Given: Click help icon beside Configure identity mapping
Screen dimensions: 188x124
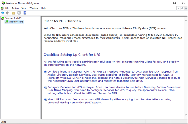Looking at the screenshot, I should tap(45, 72).
